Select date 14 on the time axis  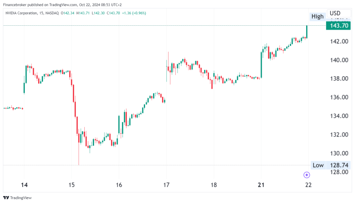click(24, 185)
